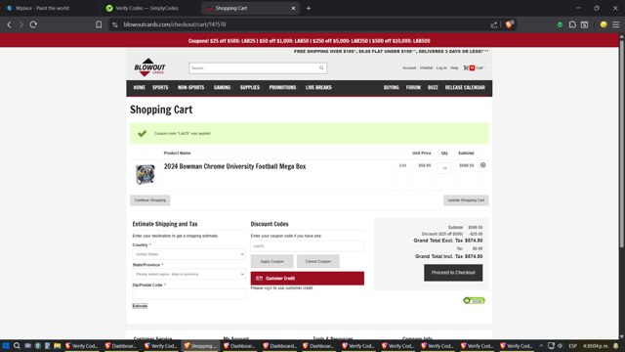625x352 pixels.
Task: Expand the Cart dropdown in the header
Action: (x=479, y=67)
